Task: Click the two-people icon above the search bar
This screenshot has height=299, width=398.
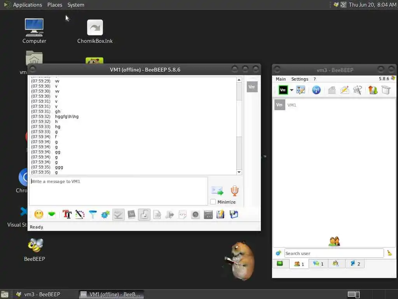Action: (x=334, y=241)
